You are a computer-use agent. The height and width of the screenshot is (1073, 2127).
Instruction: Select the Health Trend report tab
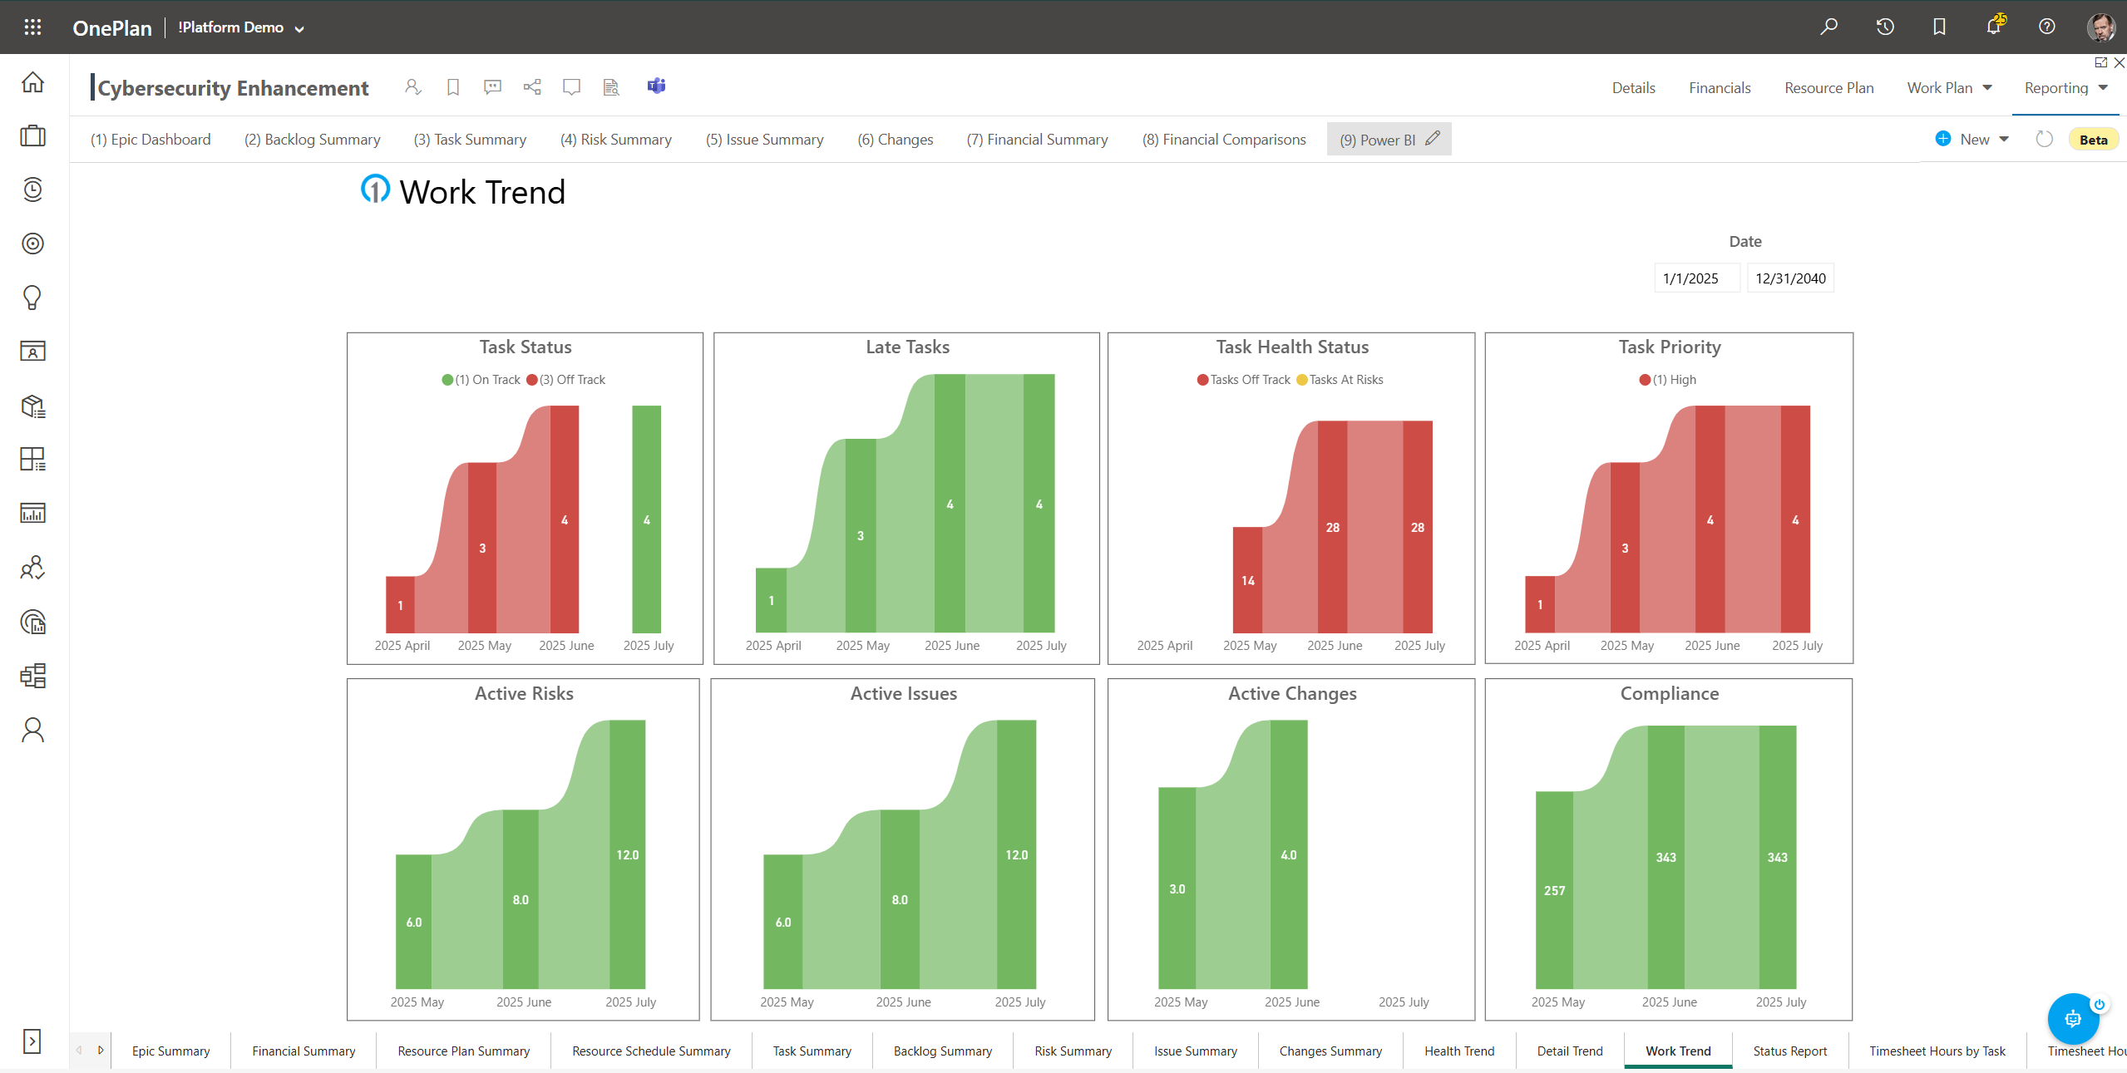(1459, 1051)
